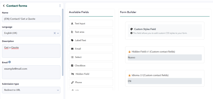Click the Phone handset icon
Screen dimensions: 213x99
click(x=72, y=82)
